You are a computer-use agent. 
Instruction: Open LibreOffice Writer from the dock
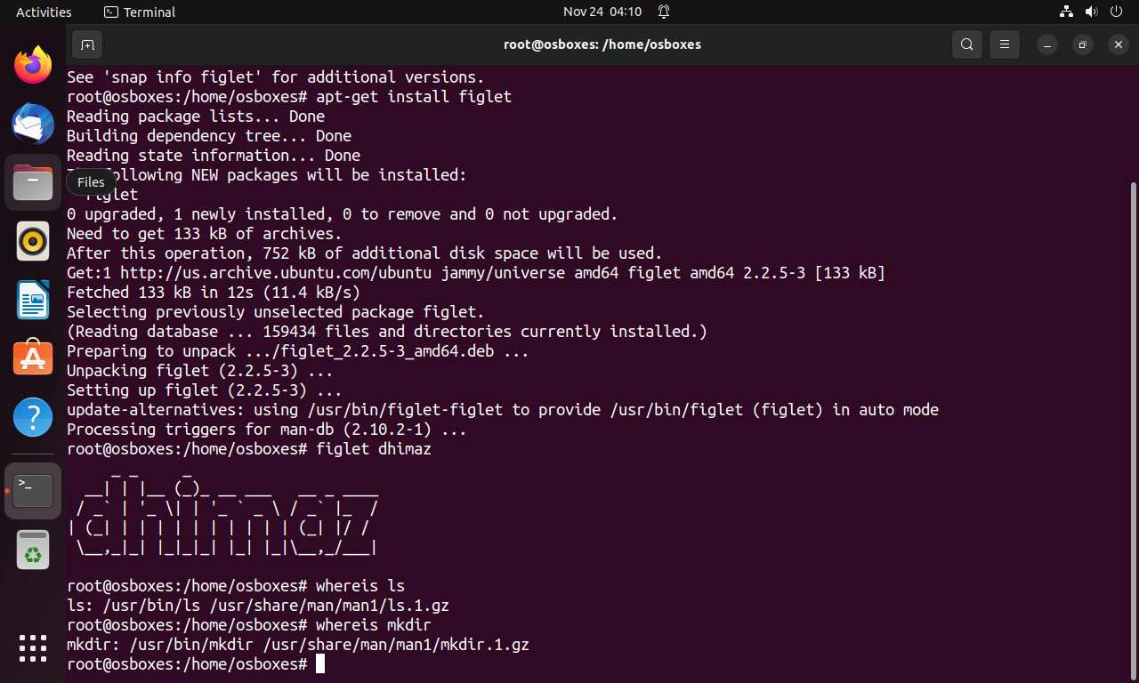click(33, 300)
